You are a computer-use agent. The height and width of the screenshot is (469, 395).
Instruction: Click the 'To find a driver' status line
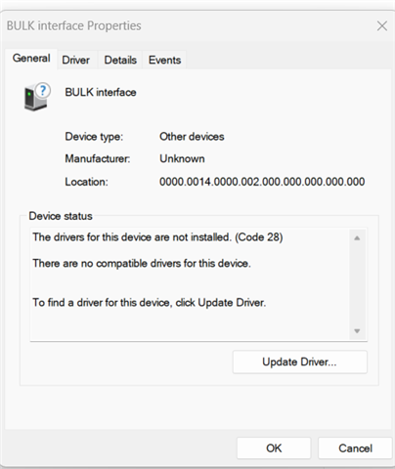coord(150,303)
